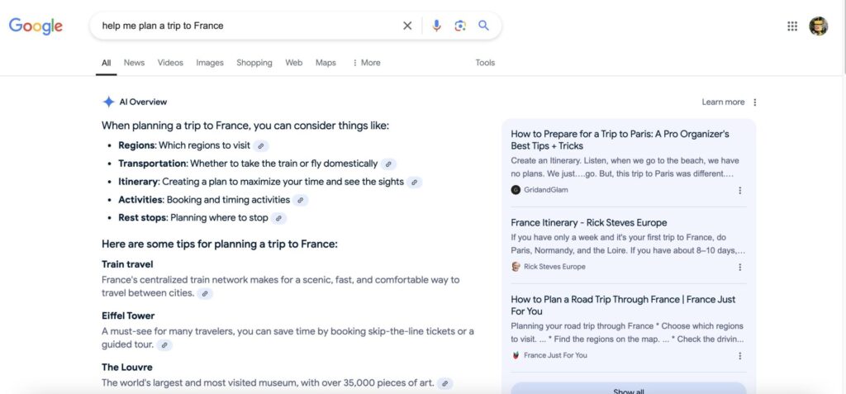Click the link chip beside Regions bullet
Viewport: 846px width, 394px height.
coord(261,146)
